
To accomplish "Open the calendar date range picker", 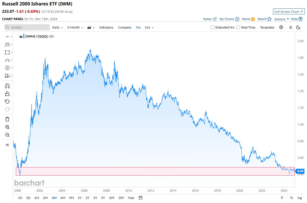I will [140, 198].
